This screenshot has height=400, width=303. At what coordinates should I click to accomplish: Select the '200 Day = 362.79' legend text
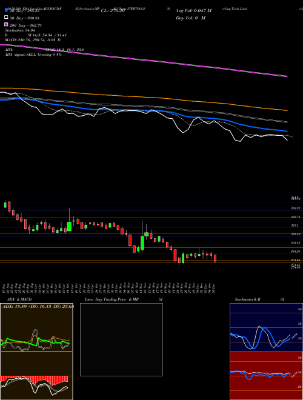(25, 25)
